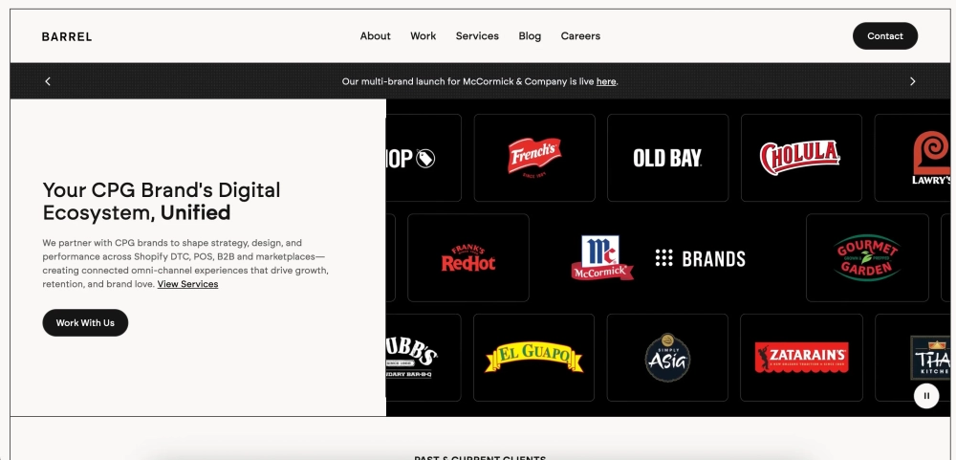
Task: Open the Zatarain's logo tile
Action: point(800,358)
